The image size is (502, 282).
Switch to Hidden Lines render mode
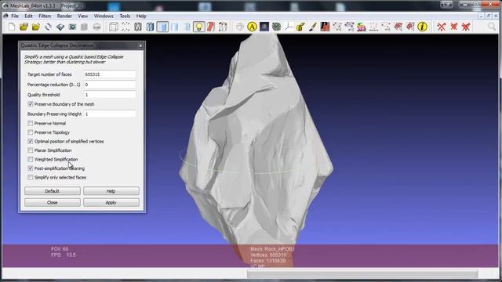(150, 27)
